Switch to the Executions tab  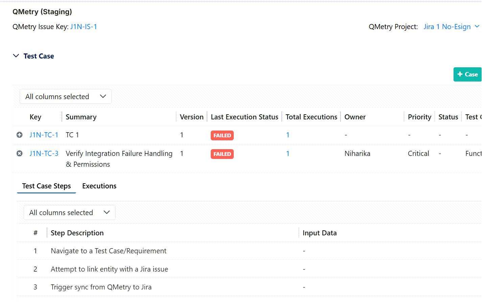point(99,186)
